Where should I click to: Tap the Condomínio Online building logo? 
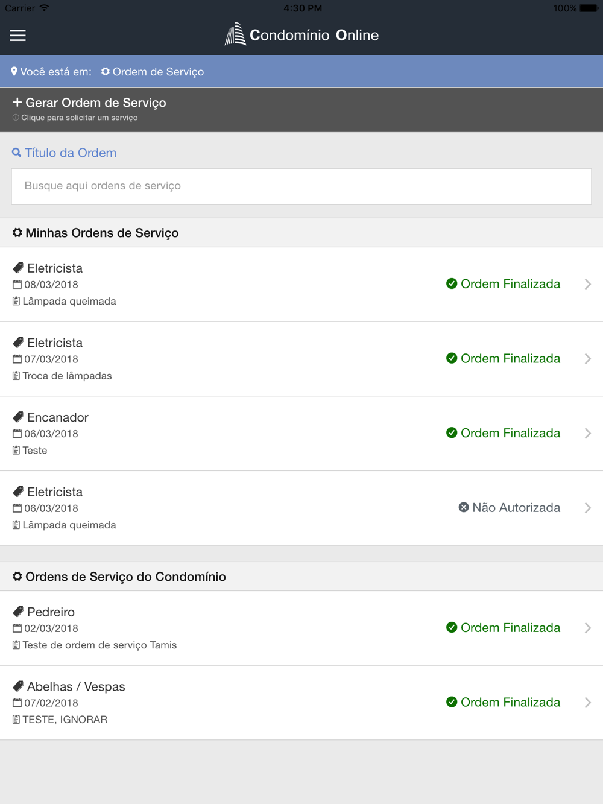(235, 34)
